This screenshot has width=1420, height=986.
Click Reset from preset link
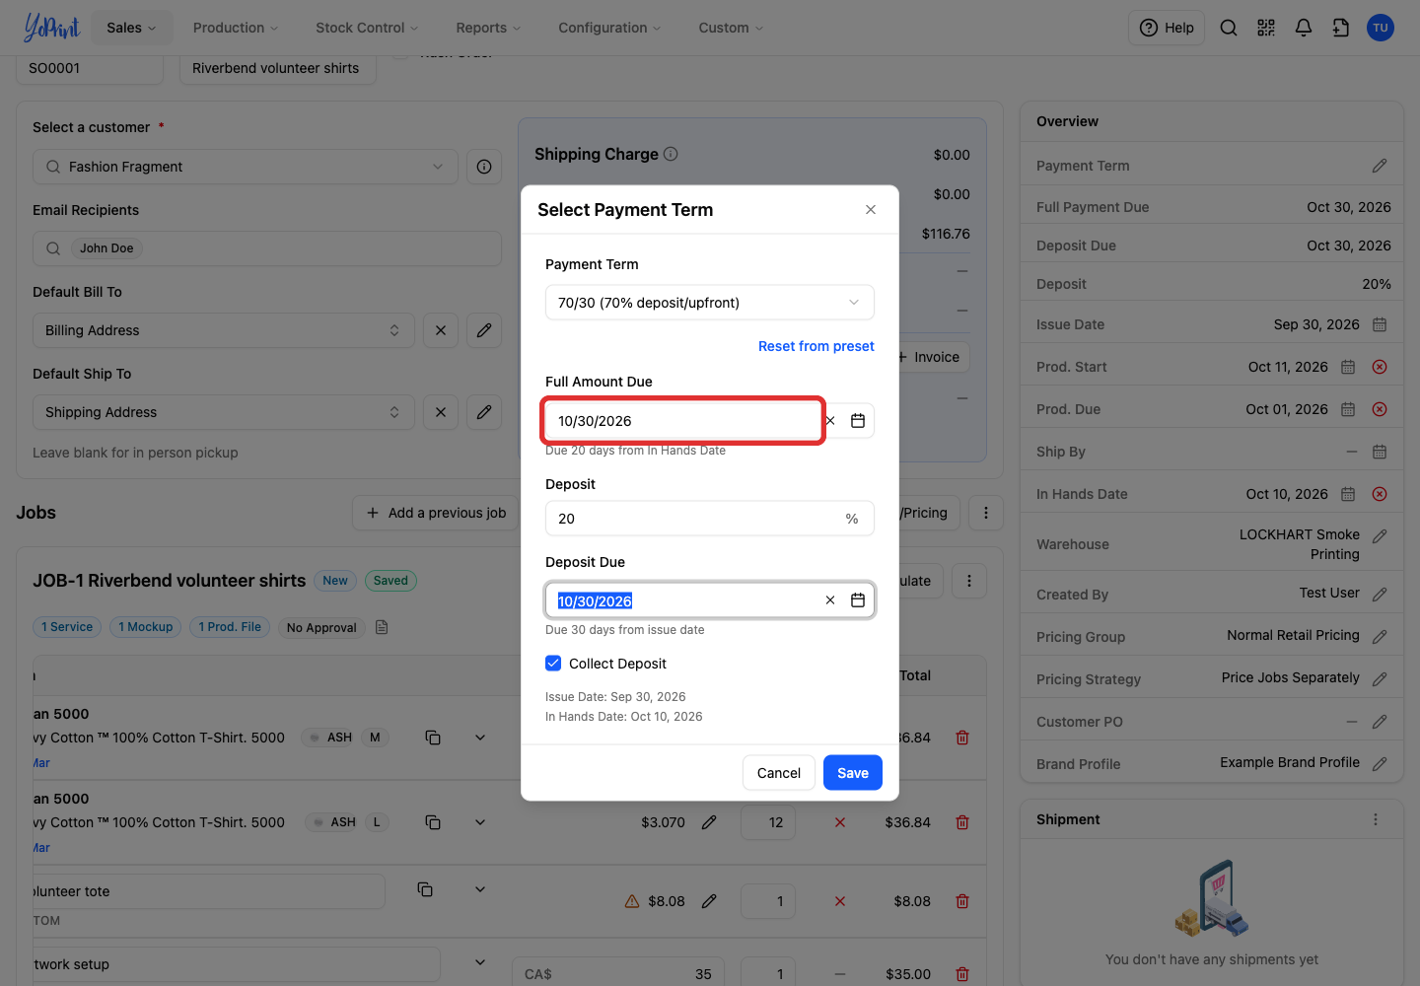pyautogui.click(x=816, y=346)
